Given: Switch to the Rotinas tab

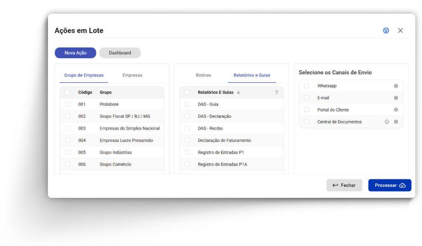Looking at the screenshot, I should click(x=203, y=75).
